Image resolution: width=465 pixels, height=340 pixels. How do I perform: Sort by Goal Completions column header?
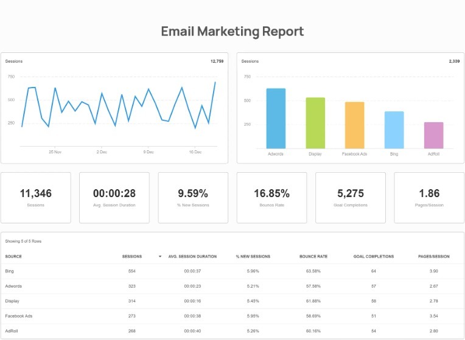pos(374,257)
